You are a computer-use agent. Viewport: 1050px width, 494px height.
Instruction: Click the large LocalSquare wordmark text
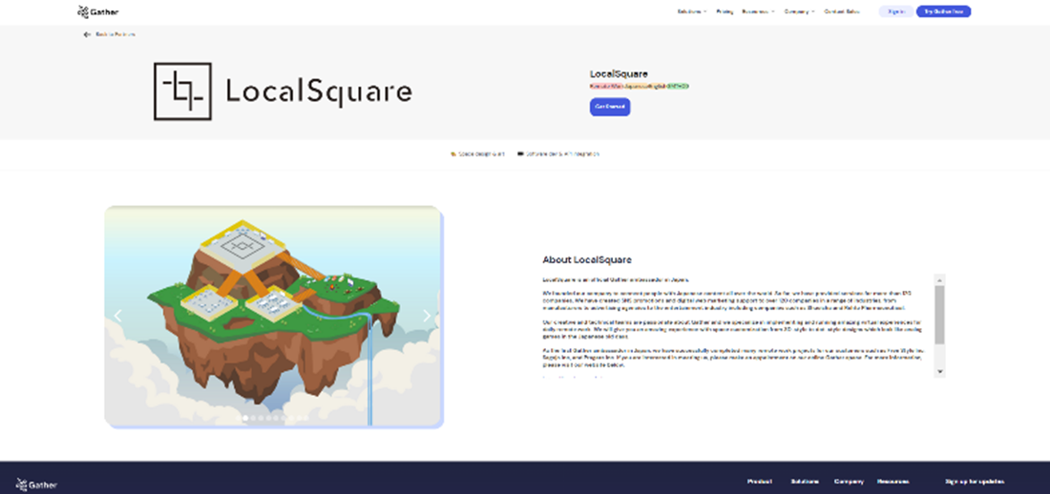pos(319,92)
